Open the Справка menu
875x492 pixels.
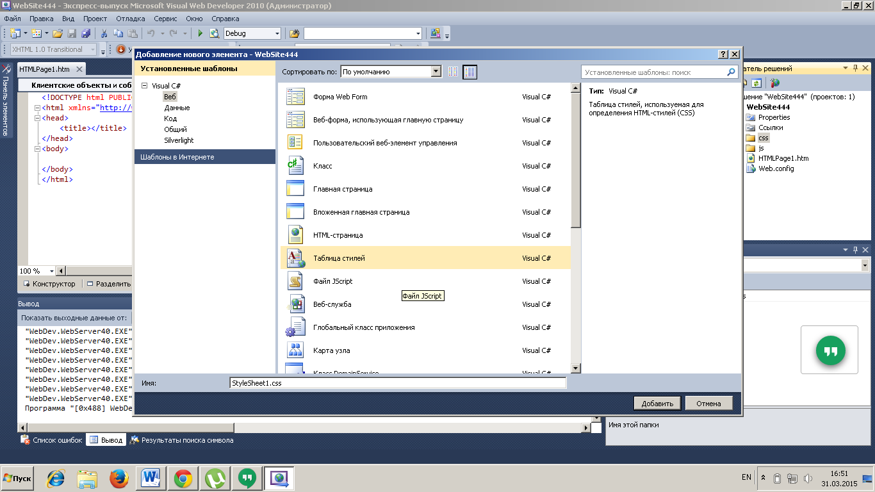[x=225, y=19]
